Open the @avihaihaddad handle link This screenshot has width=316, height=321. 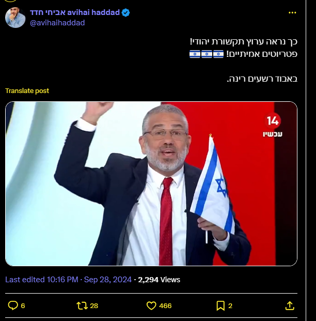57,23
